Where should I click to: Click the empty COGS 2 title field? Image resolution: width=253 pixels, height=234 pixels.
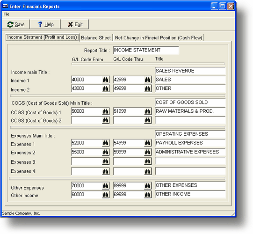tap(190, 120)
